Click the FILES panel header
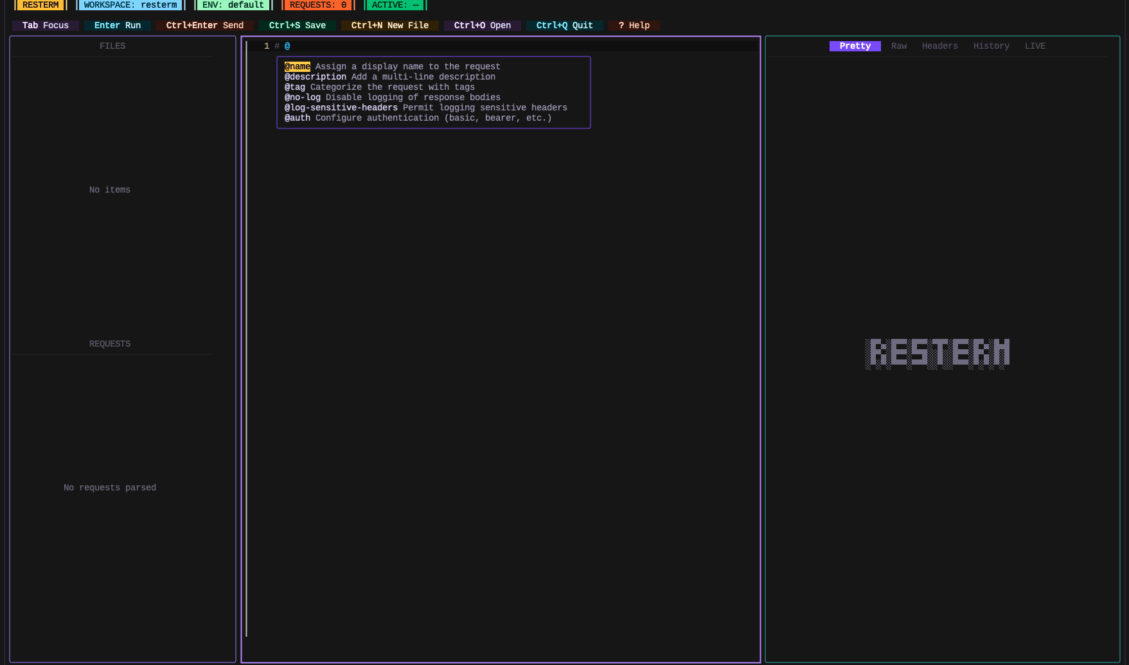The image size is (1129, 665). coord(112,46)
